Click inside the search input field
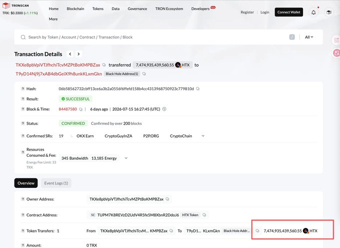This screenshot has width=340, height=248. [x=156, y=37]
